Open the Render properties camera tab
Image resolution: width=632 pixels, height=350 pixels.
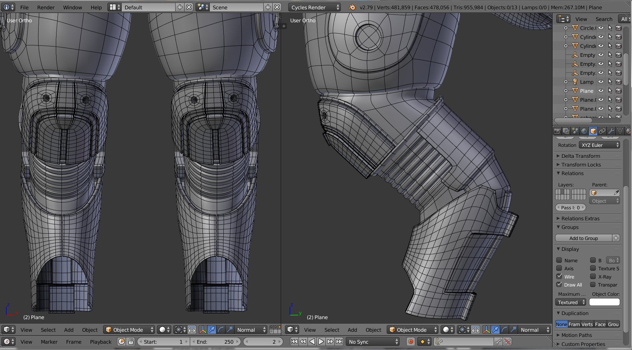(x=558, y=131)
